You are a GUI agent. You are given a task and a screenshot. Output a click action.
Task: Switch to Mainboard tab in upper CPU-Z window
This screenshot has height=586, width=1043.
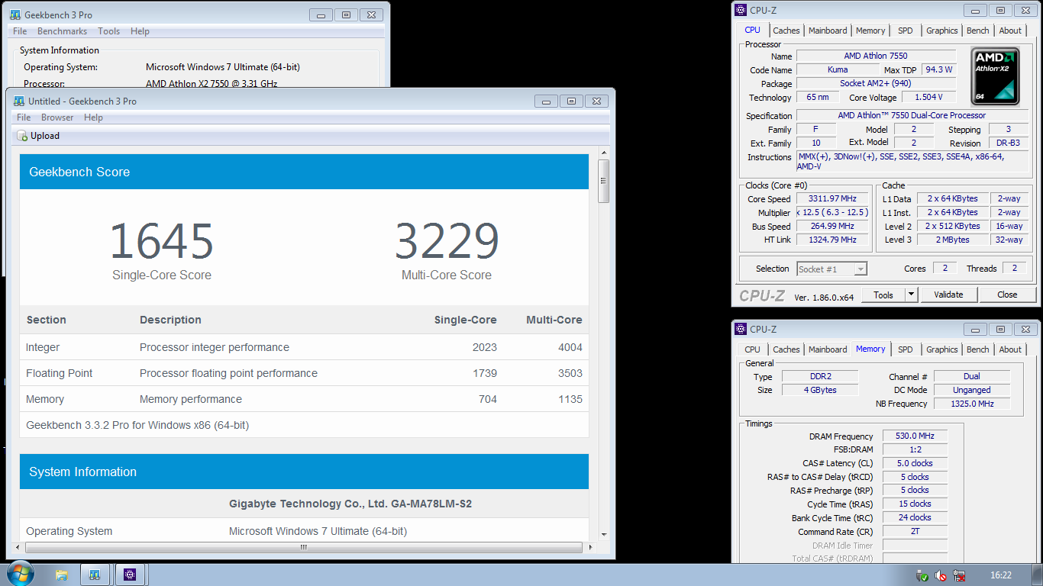click(828, 31)
